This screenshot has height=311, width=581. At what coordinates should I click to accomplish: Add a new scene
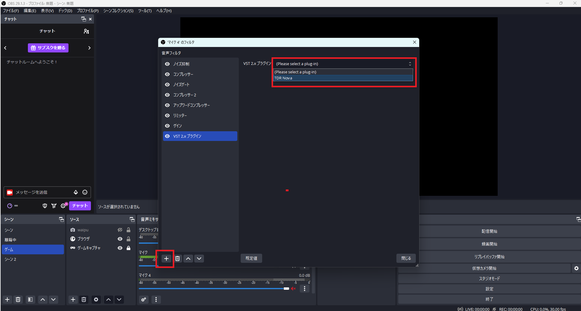8,299
